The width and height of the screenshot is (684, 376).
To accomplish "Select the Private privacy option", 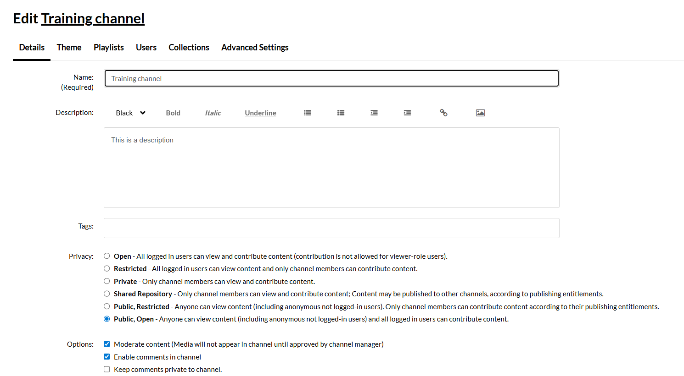I will 107,281.
